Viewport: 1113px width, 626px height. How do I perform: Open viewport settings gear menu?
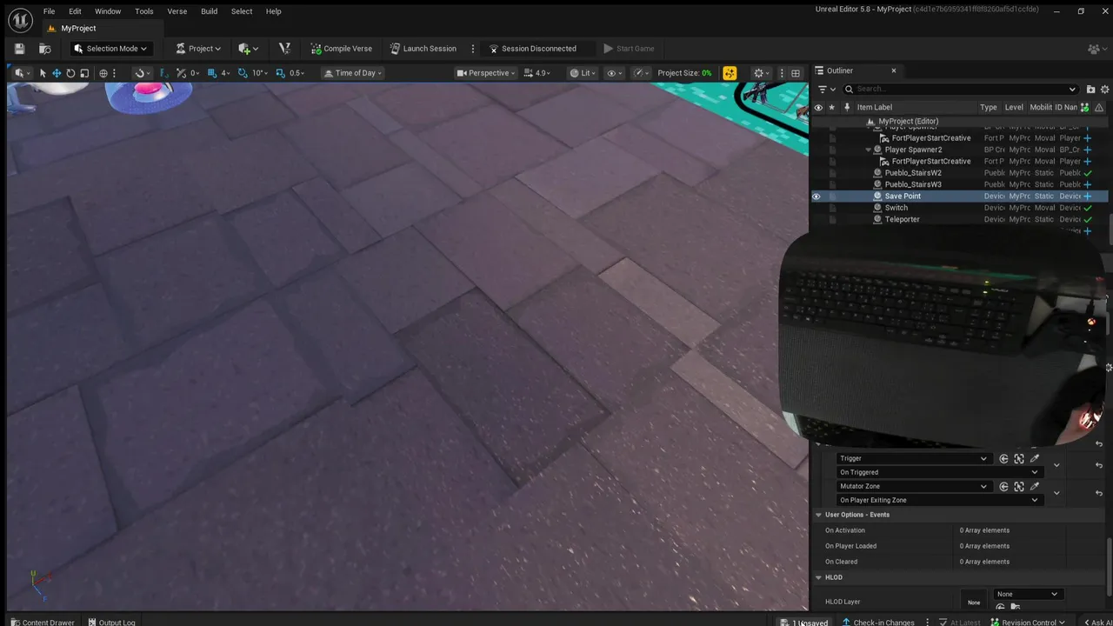761,73
